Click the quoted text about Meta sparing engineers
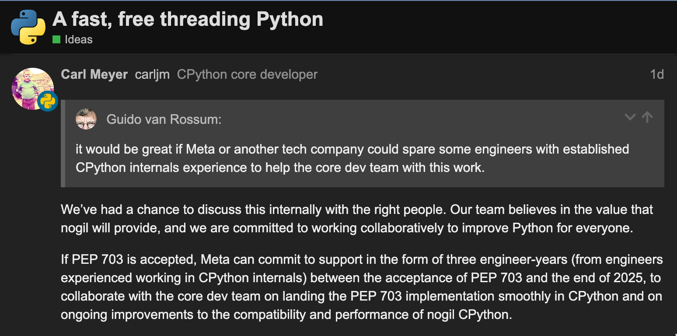 coord(352,158)
